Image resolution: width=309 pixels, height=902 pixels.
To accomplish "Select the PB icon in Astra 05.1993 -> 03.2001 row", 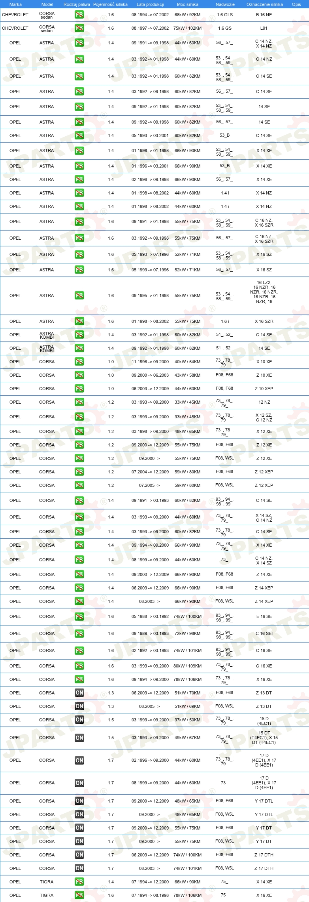I will pos(79,135).
